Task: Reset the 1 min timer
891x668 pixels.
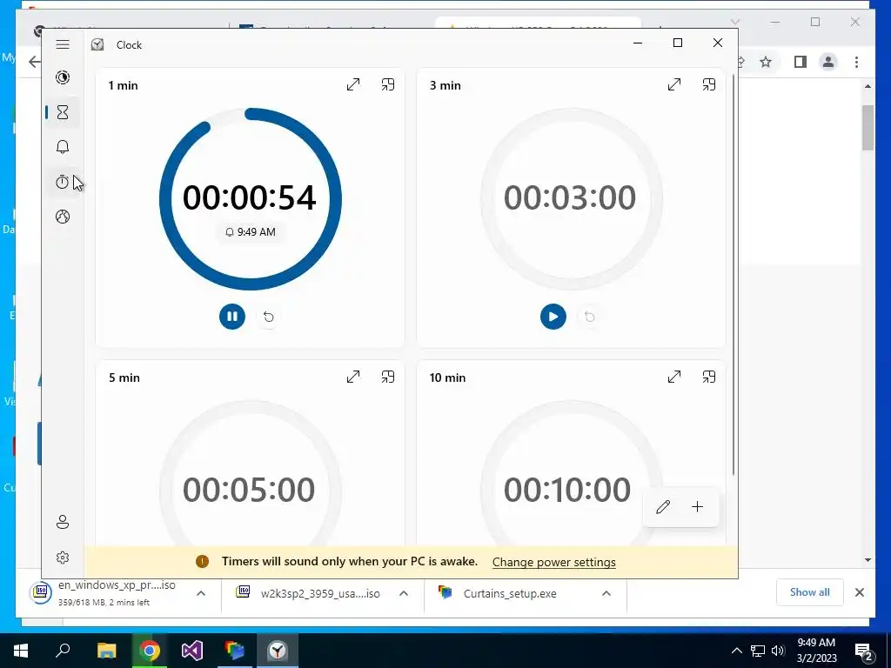Action: pos(268,317)
